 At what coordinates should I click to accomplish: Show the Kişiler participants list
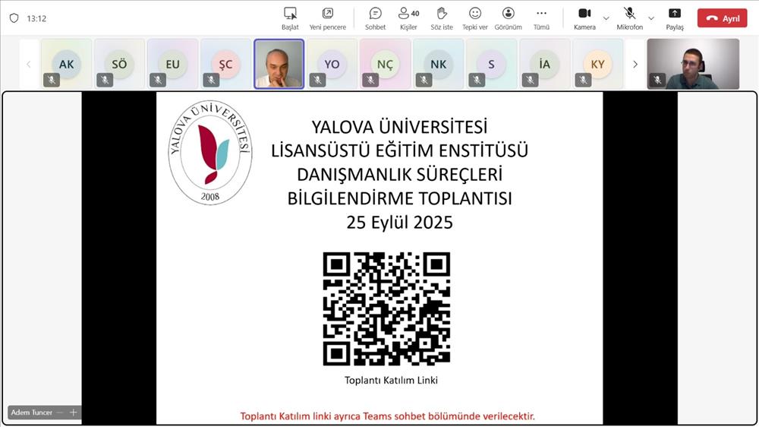408,17
